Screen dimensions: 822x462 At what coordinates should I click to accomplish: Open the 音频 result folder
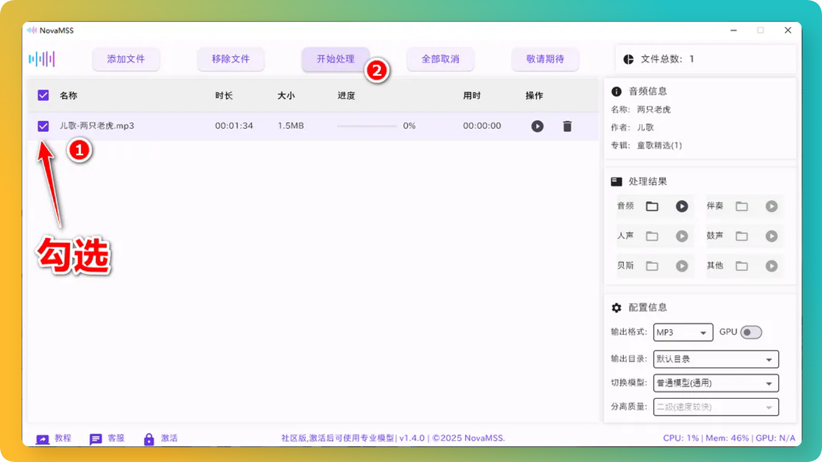click(x=652, y=206)
